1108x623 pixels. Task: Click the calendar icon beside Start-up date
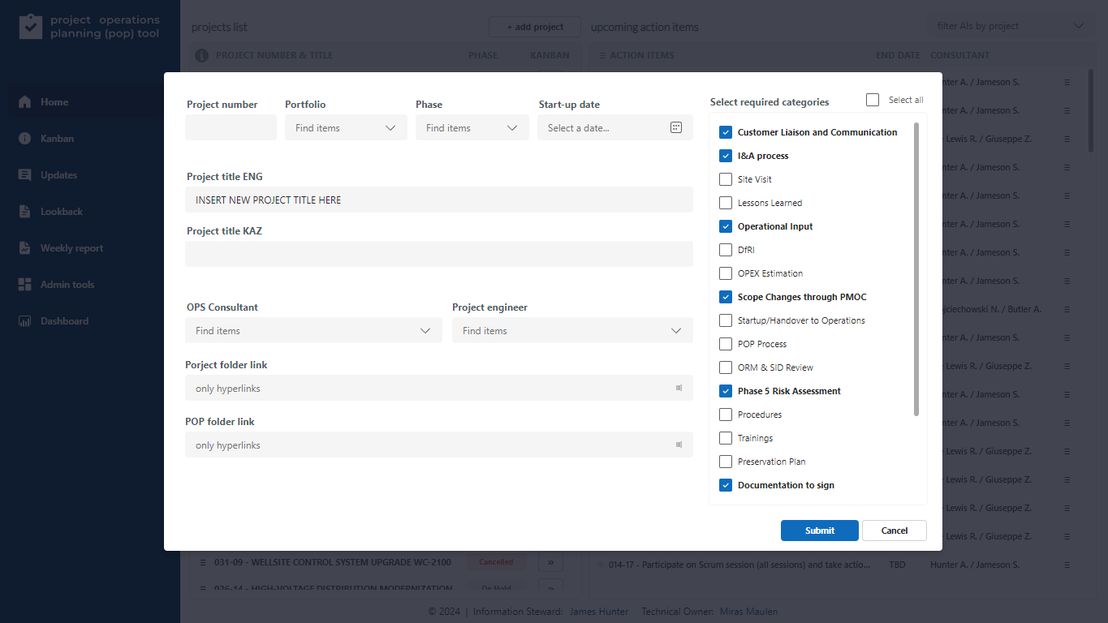676,127
